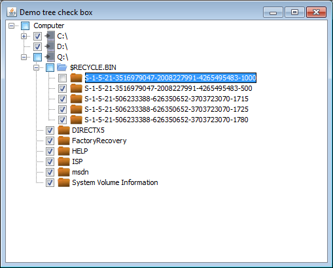Click folder icon beside S-1-5-21-...-3703723070-1715
333x268 pixels.
coord(76,99)
